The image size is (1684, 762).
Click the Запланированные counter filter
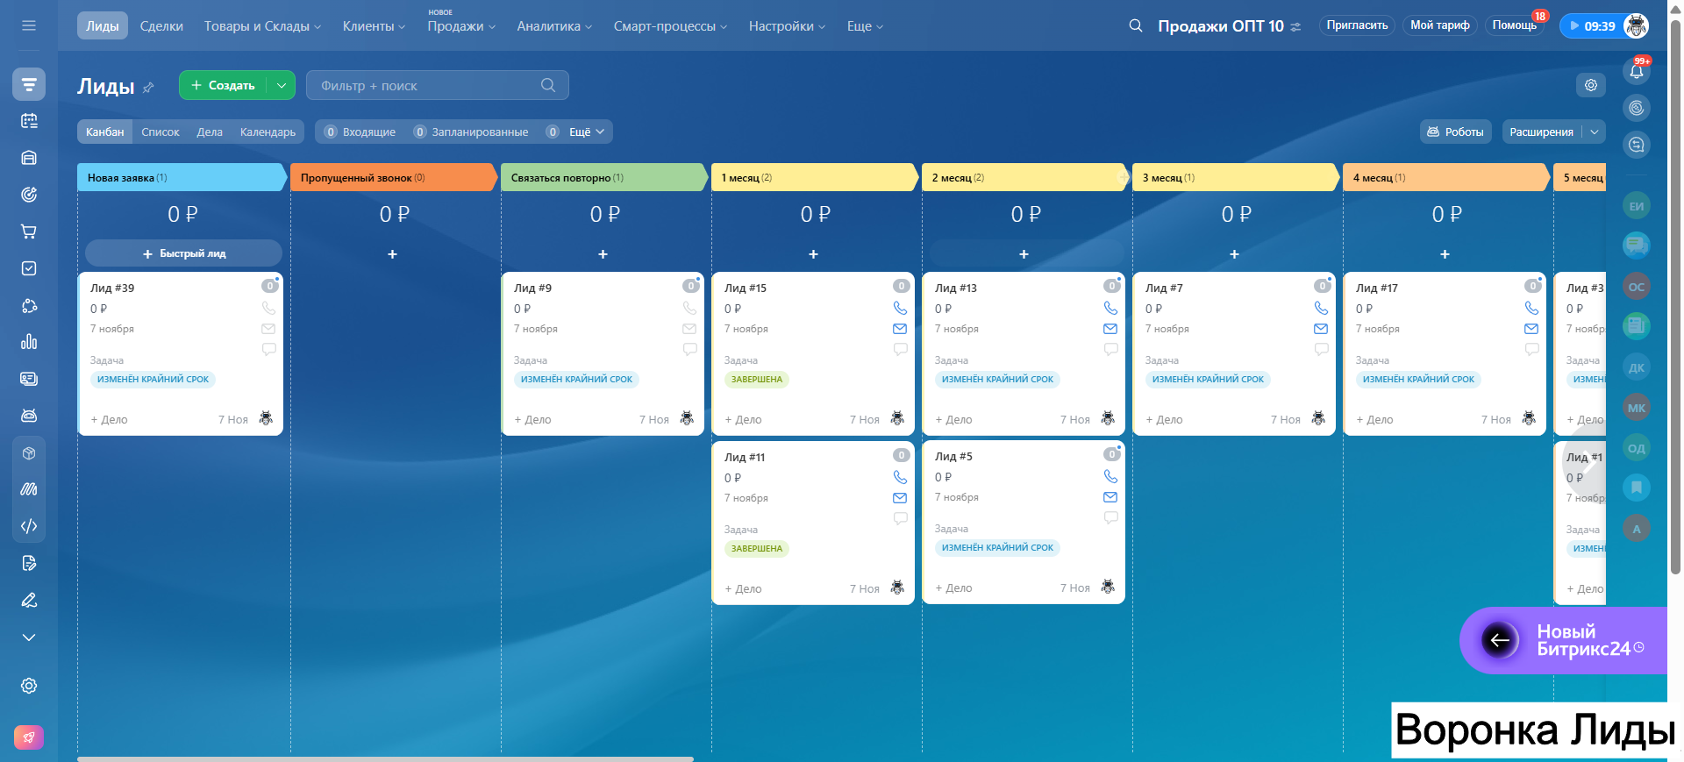(x=471, y=132)
